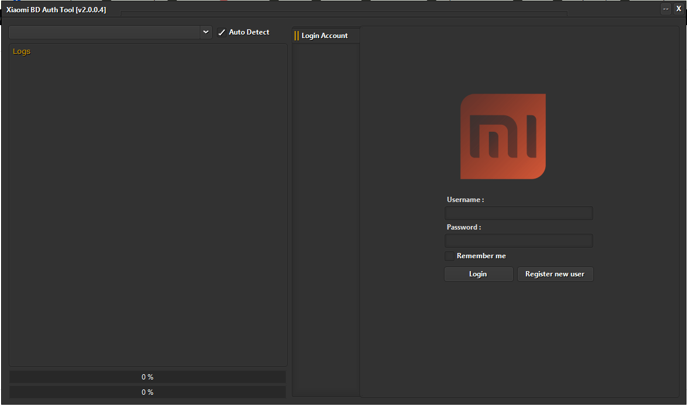This screenshot has width=687, height=407.
Task: Click inside the Logs display area
Action: pyautogui.click(x=148, y=205)
